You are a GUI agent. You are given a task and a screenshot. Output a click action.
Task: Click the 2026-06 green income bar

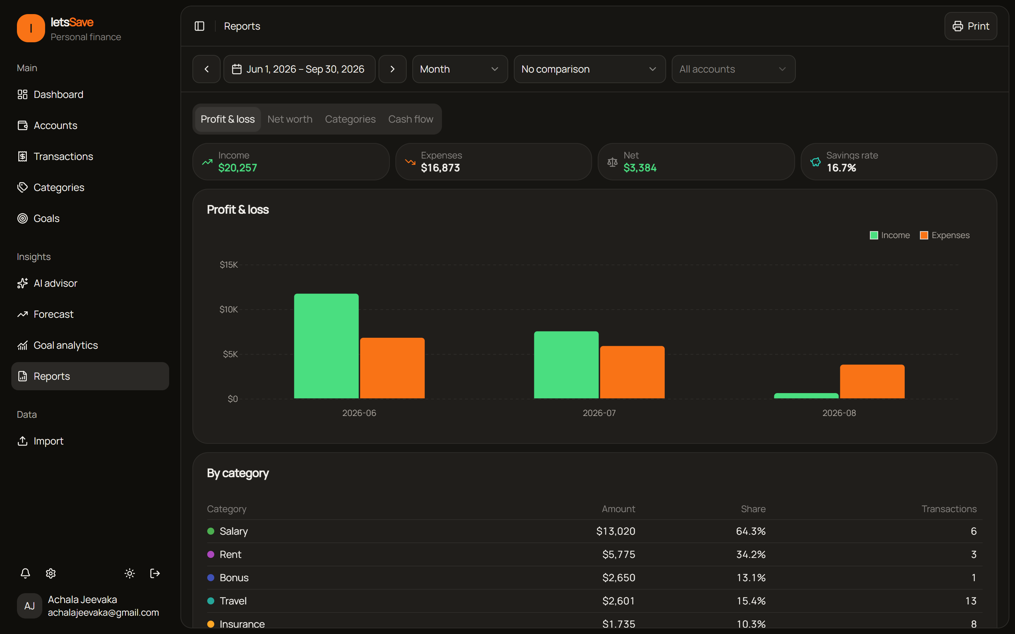326,346
